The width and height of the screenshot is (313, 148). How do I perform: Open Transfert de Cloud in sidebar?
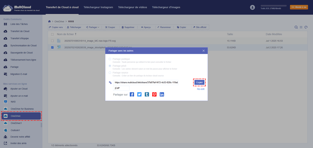(x=20, y=31)
